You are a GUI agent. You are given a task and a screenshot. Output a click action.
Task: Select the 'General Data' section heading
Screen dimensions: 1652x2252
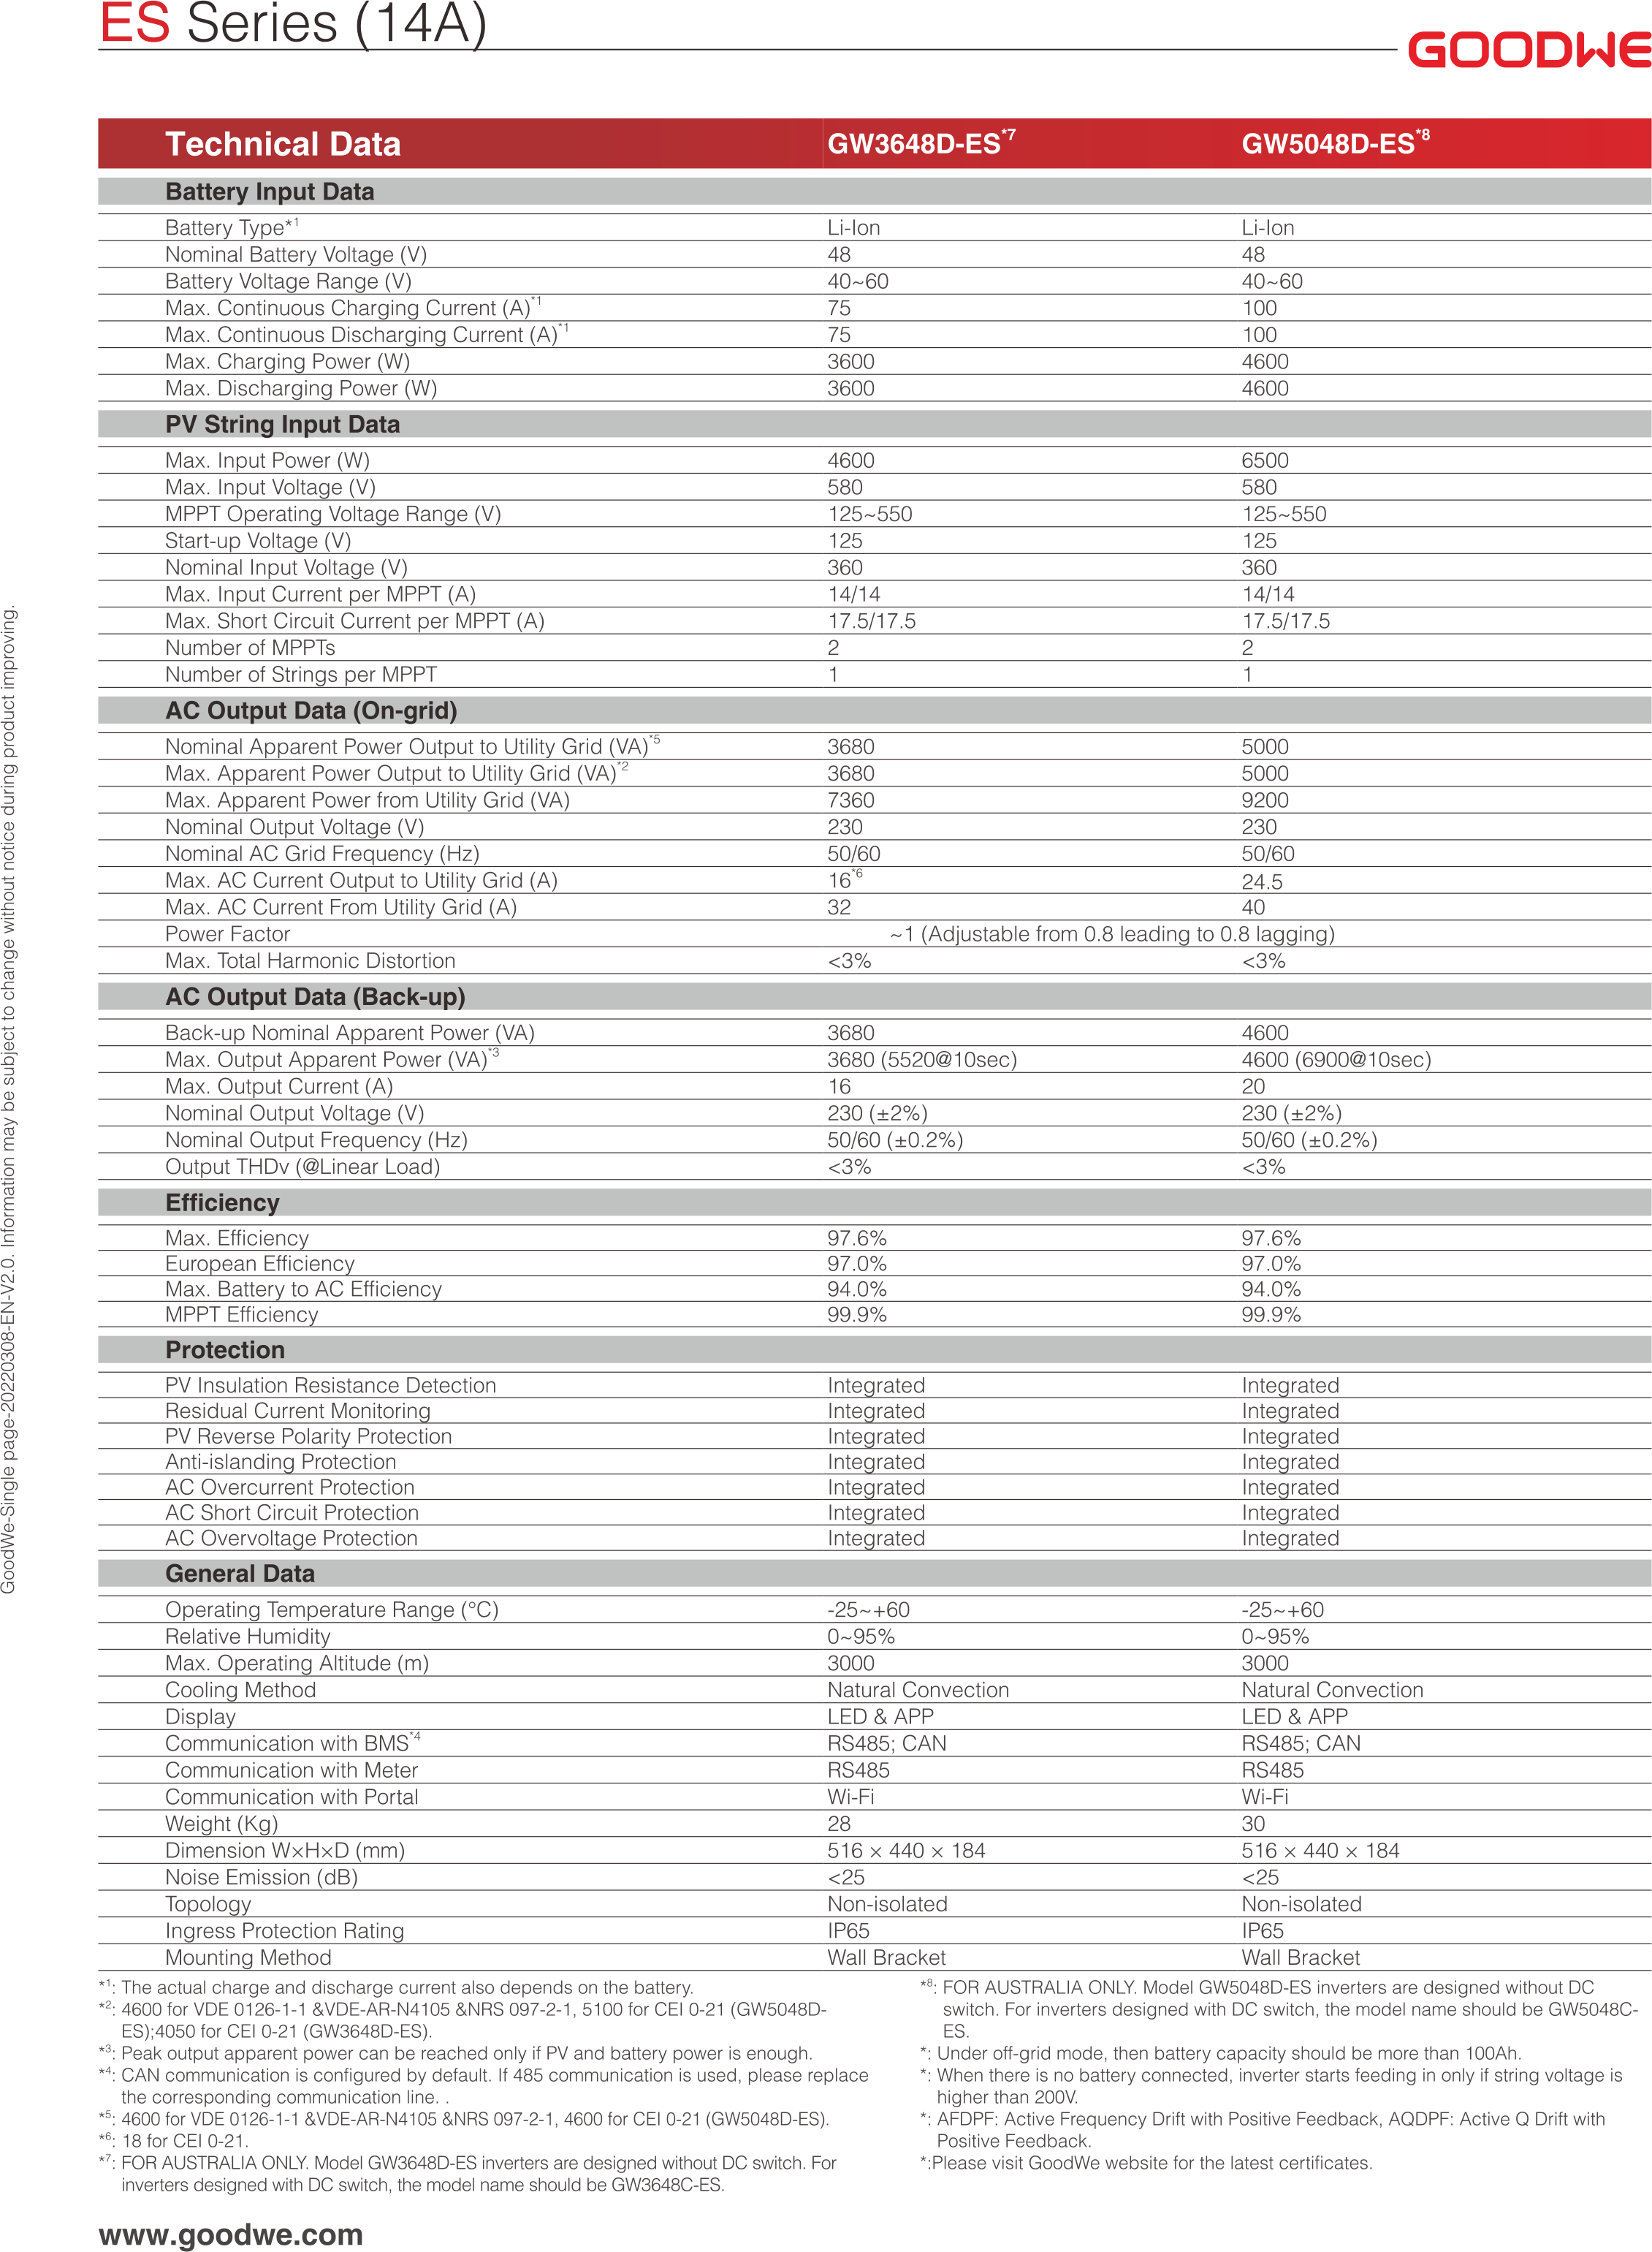(x=240, y=1574)
